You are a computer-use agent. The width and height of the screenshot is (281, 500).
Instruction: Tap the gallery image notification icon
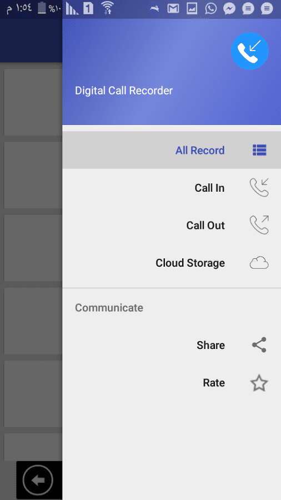(192, 8)
